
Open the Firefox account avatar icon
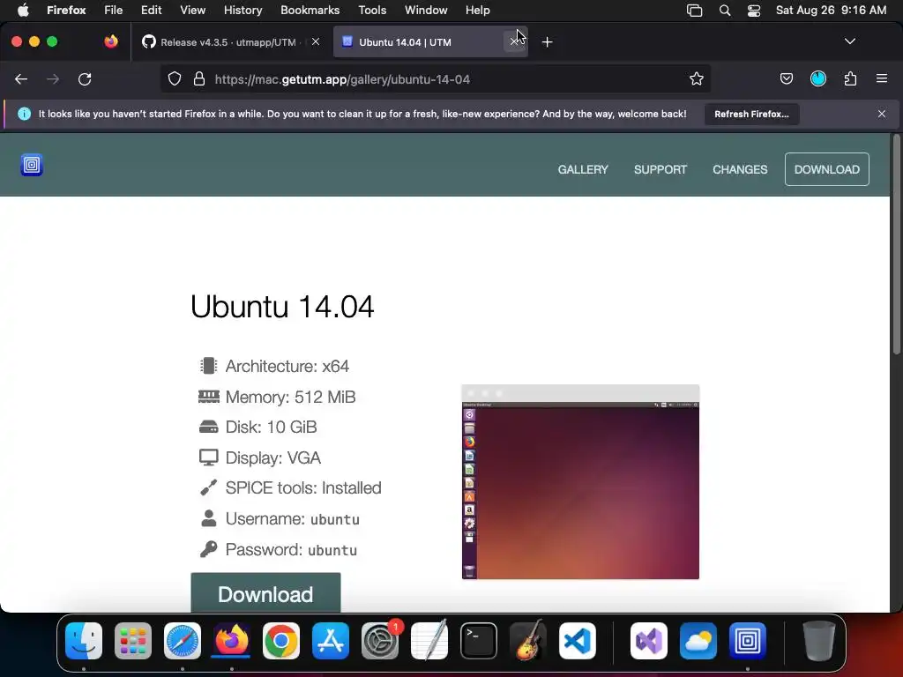coord(817,78)
